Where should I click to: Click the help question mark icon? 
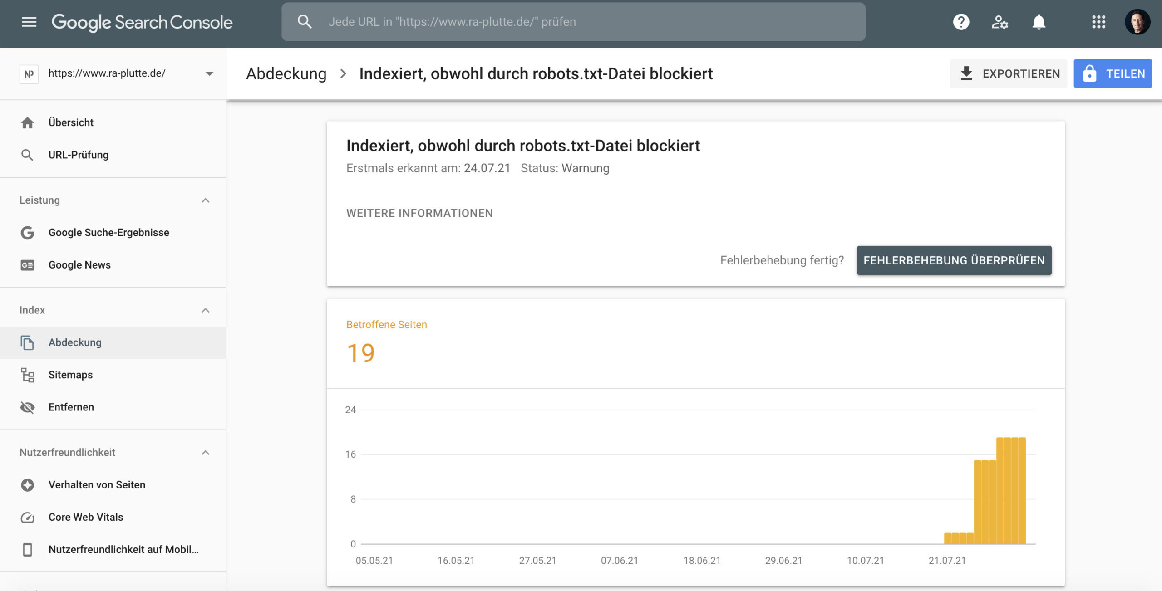[961, 22]
